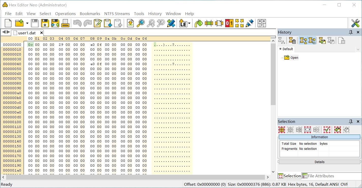Click the Save History hourglass floppy icon
Viewport: 362px width, 188px height.
pos(322,41)
